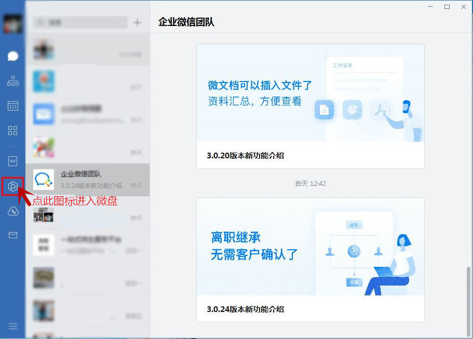Click the 微文档可以插入文件了 banner image
This screenshot has width=473, height=339.
click(310, 93)
